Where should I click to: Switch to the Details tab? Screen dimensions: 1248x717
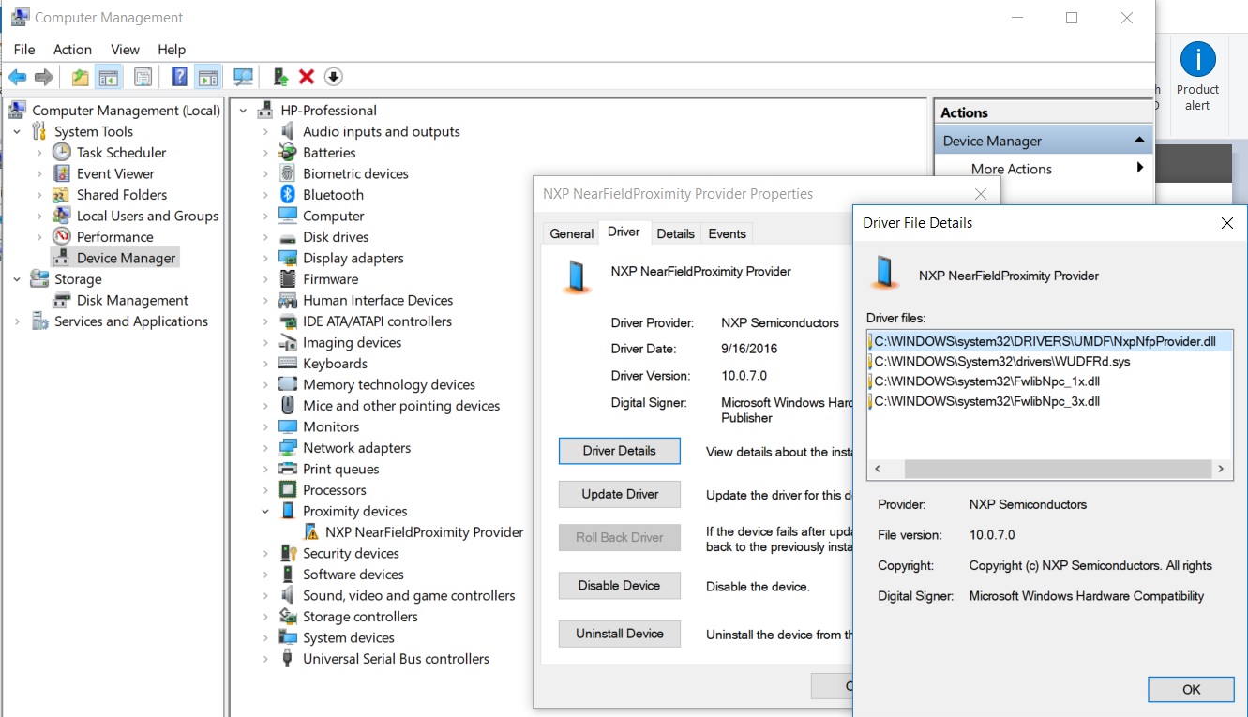point(675,233)
